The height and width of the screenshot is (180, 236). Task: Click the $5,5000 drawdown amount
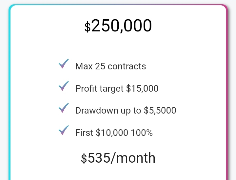160,111
